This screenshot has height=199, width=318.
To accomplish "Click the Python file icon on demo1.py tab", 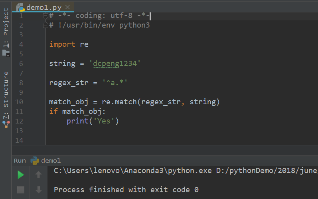I will [20, 8].
